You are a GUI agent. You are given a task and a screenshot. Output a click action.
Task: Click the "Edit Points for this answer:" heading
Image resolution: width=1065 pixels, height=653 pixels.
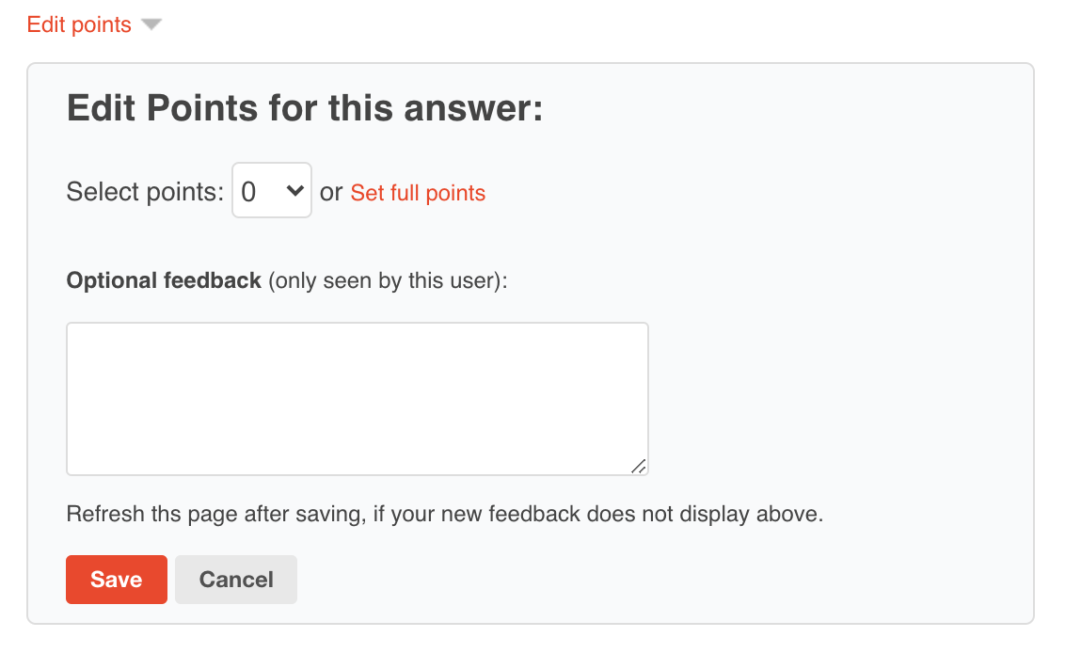coord(305,109)
